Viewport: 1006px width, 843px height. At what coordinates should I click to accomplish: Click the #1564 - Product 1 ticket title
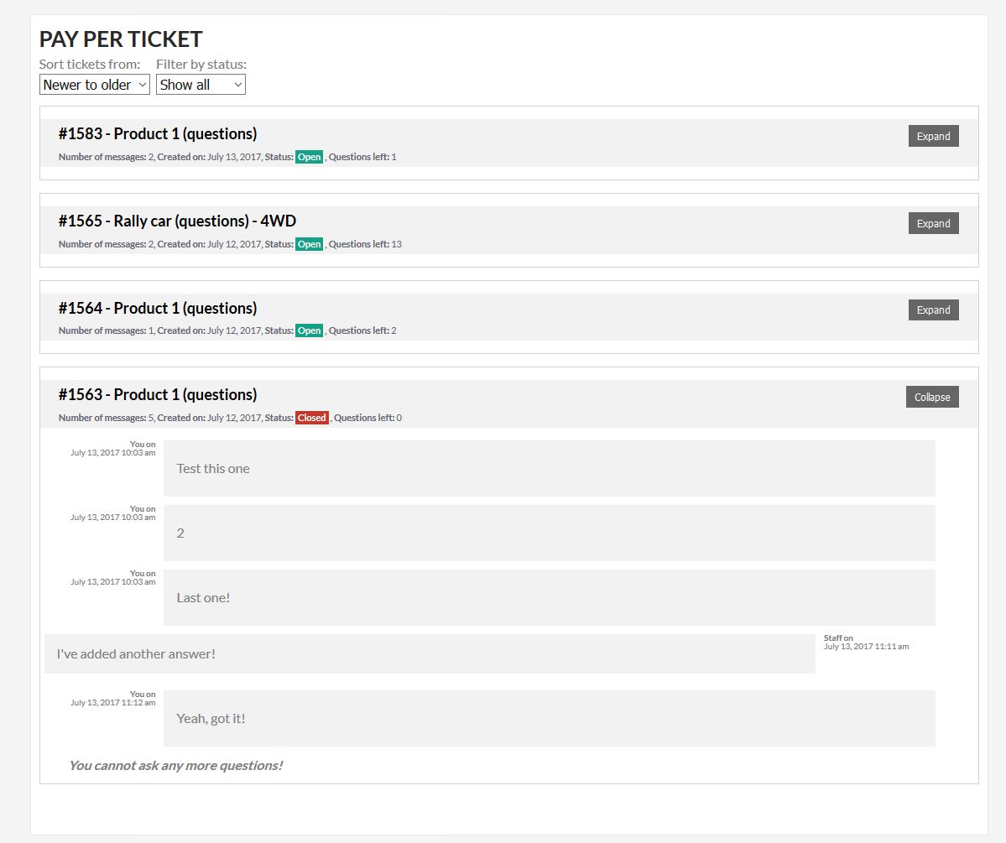158,308
